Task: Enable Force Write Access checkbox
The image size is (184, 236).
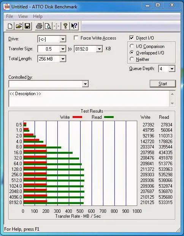Action: click(76, 38)
